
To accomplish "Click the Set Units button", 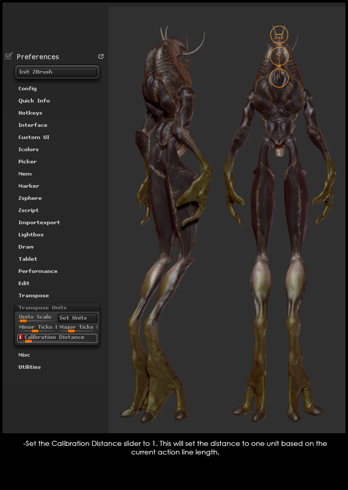I will [x=78, y=318].
